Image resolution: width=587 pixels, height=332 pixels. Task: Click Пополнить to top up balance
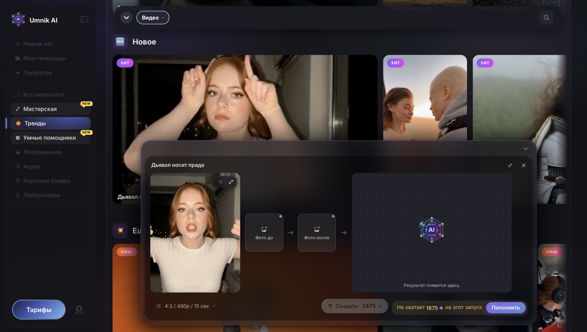point(506,308)
